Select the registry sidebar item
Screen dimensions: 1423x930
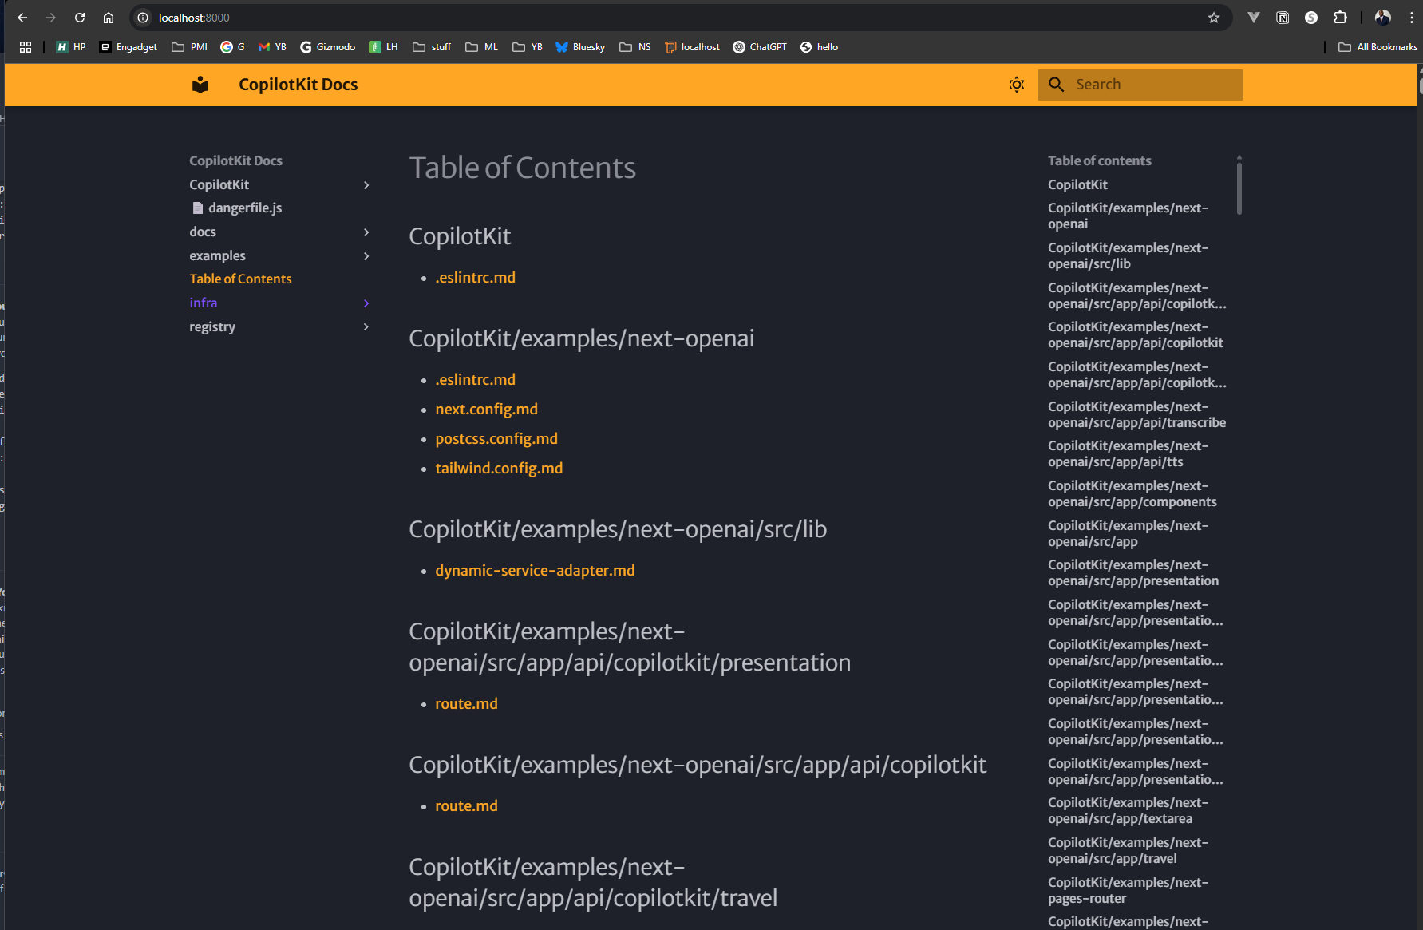coord(212,326)
